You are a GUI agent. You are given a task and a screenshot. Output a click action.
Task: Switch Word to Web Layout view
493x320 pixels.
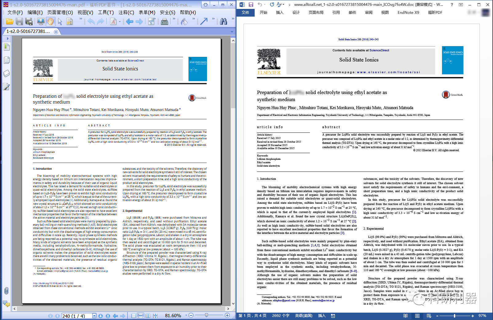coord(429,316)
